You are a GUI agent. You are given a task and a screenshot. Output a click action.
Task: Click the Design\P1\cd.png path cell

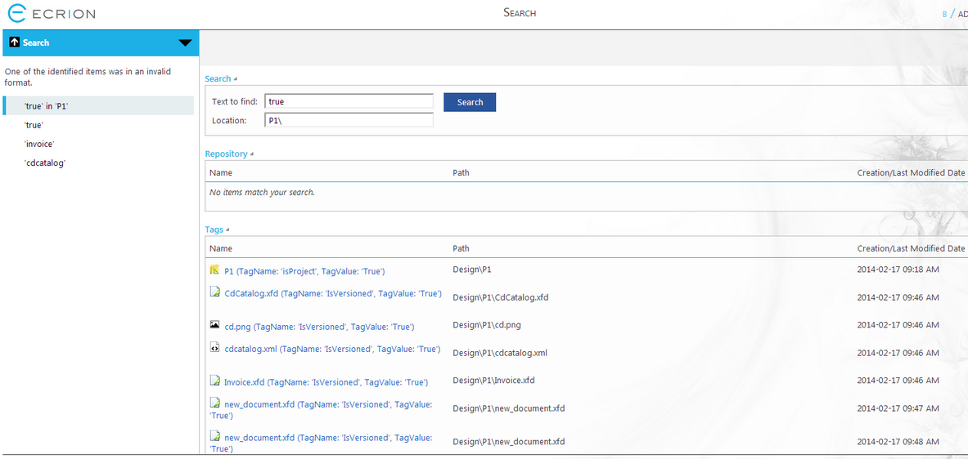tap(487, 325)
